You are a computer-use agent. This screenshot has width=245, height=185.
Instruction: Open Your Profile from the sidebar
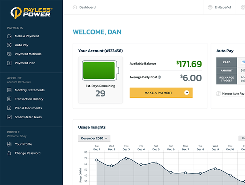pyautogui.click(x=23, y=144)
